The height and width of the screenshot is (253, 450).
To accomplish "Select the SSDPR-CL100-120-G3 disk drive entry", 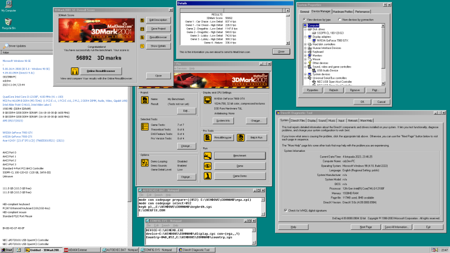I will pyautogui.click(x=330, y=33).
